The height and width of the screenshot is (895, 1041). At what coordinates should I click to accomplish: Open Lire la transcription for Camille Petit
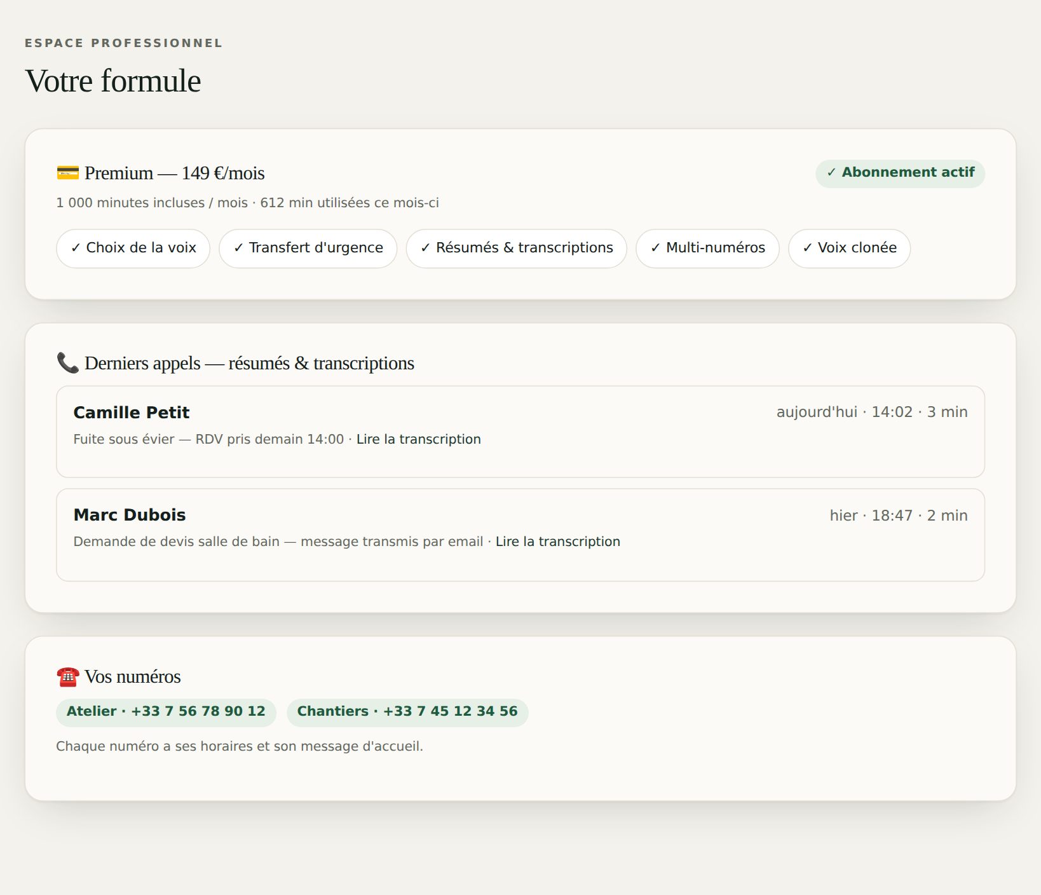click(x=419, y=439)
